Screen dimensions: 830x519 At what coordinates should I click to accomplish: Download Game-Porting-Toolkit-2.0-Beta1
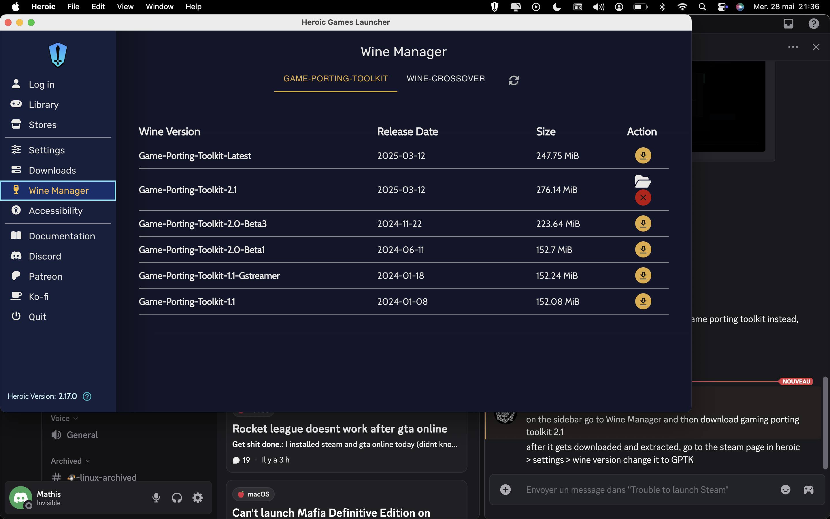[x=643, y=249]
